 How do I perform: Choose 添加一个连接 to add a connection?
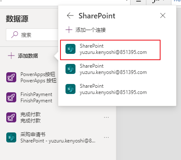(x=85, y=30)
